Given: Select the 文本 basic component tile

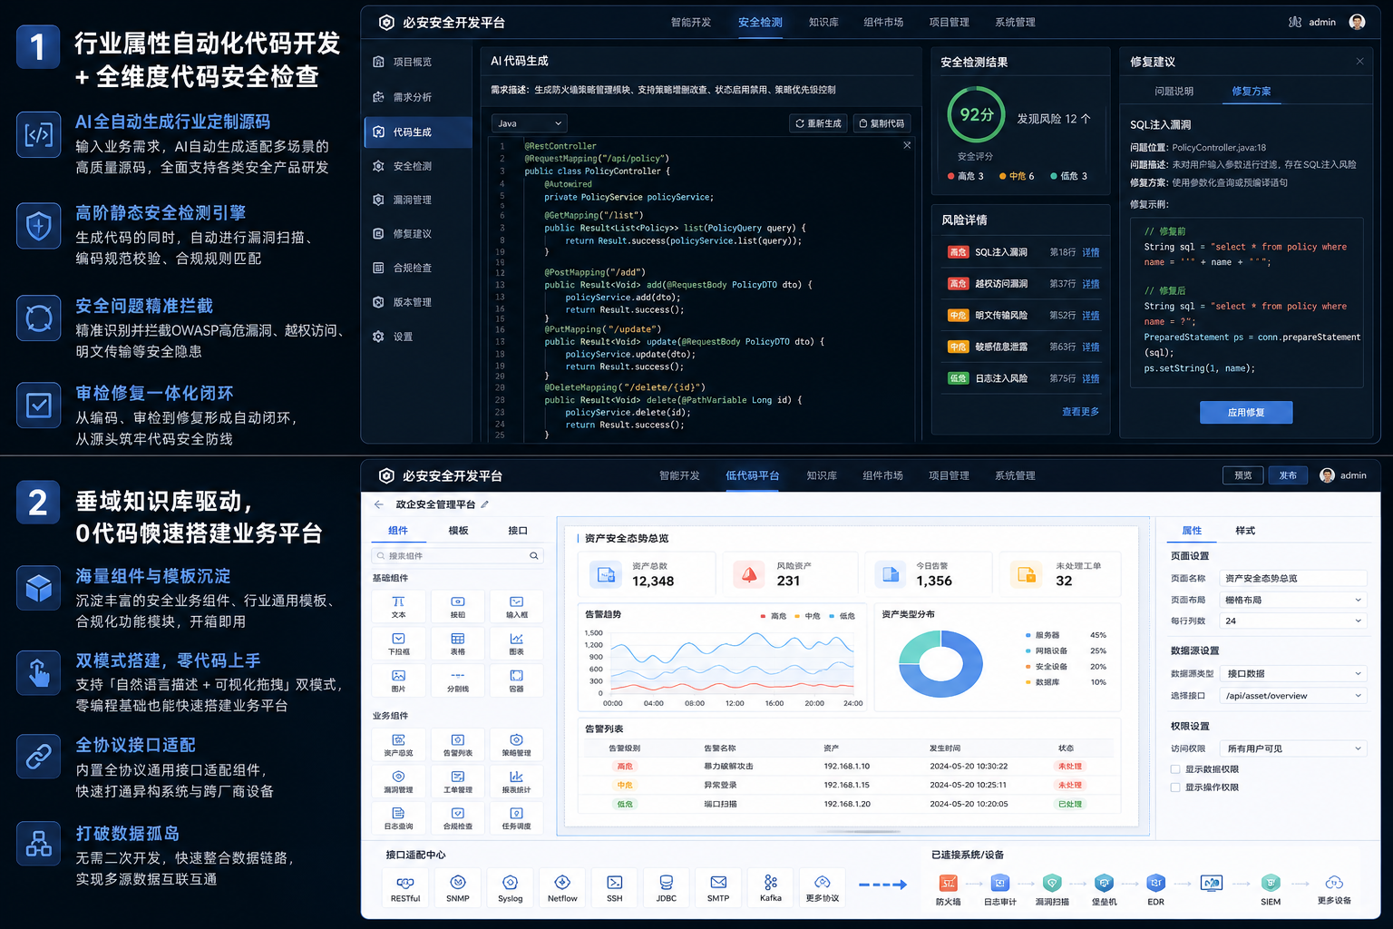Looking at the screenshot, I should click(398, 607).
